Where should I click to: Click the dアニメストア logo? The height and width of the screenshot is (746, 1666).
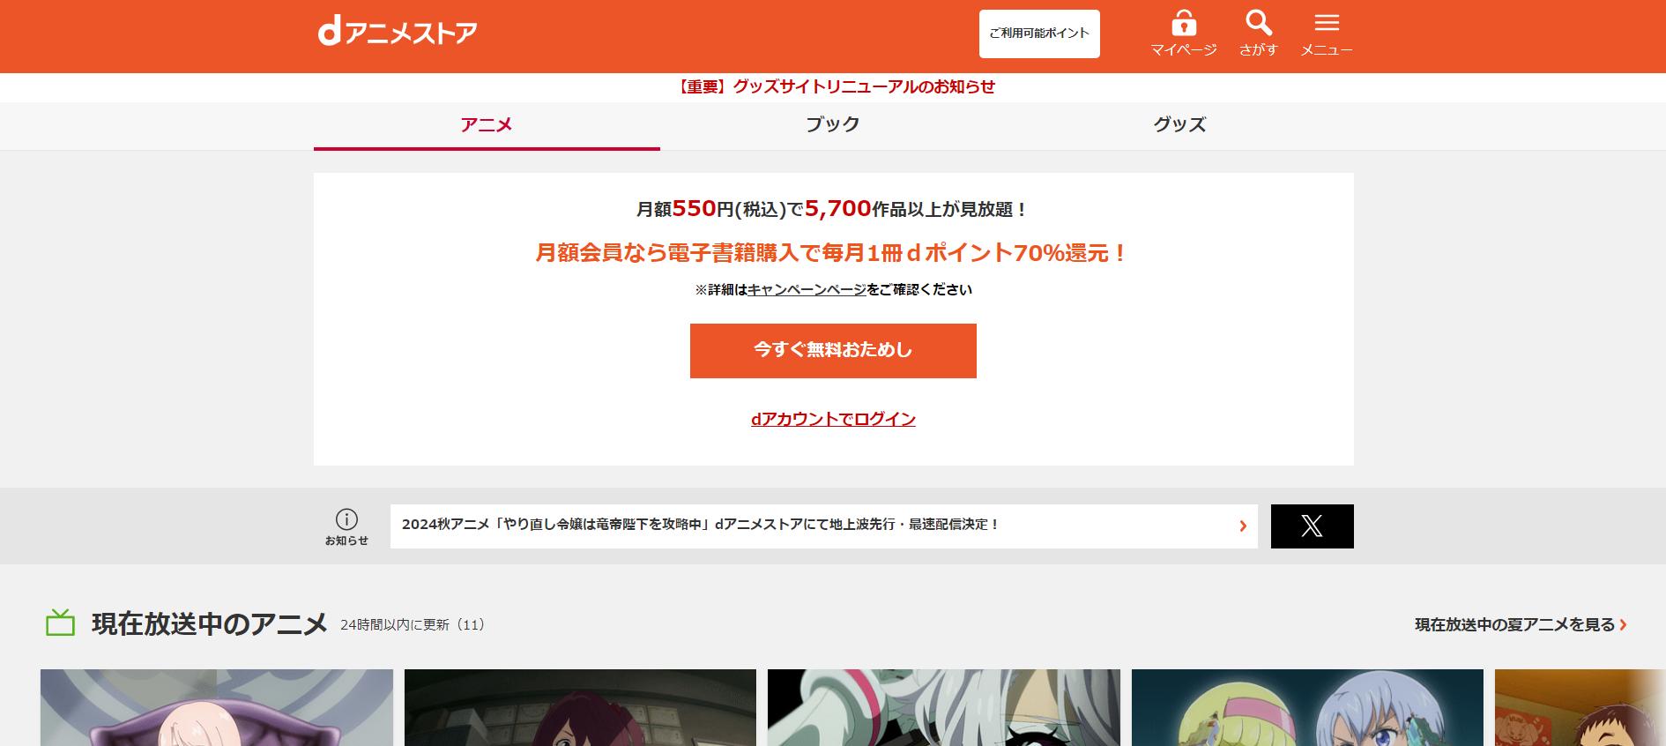point(398,33)
